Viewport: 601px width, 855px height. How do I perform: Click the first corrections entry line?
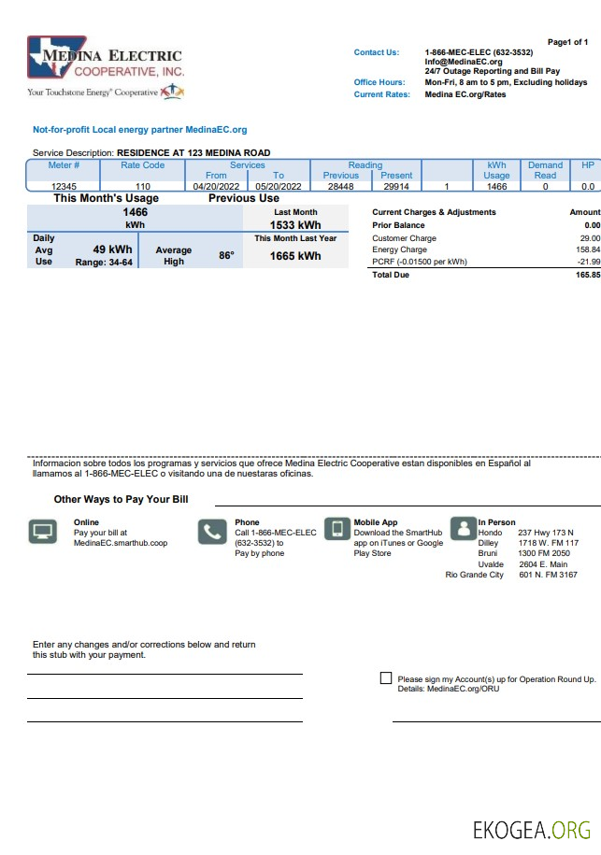(165, 672)
